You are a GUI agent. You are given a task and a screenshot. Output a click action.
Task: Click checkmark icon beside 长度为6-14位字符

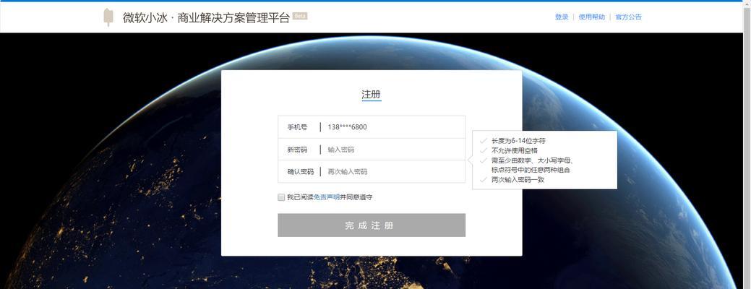tap(484, 141)
